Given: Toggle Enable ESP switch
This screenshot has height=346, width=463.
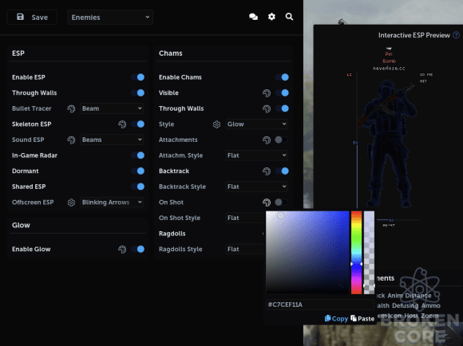Looking at the screenshot, I should pos(138,77).
